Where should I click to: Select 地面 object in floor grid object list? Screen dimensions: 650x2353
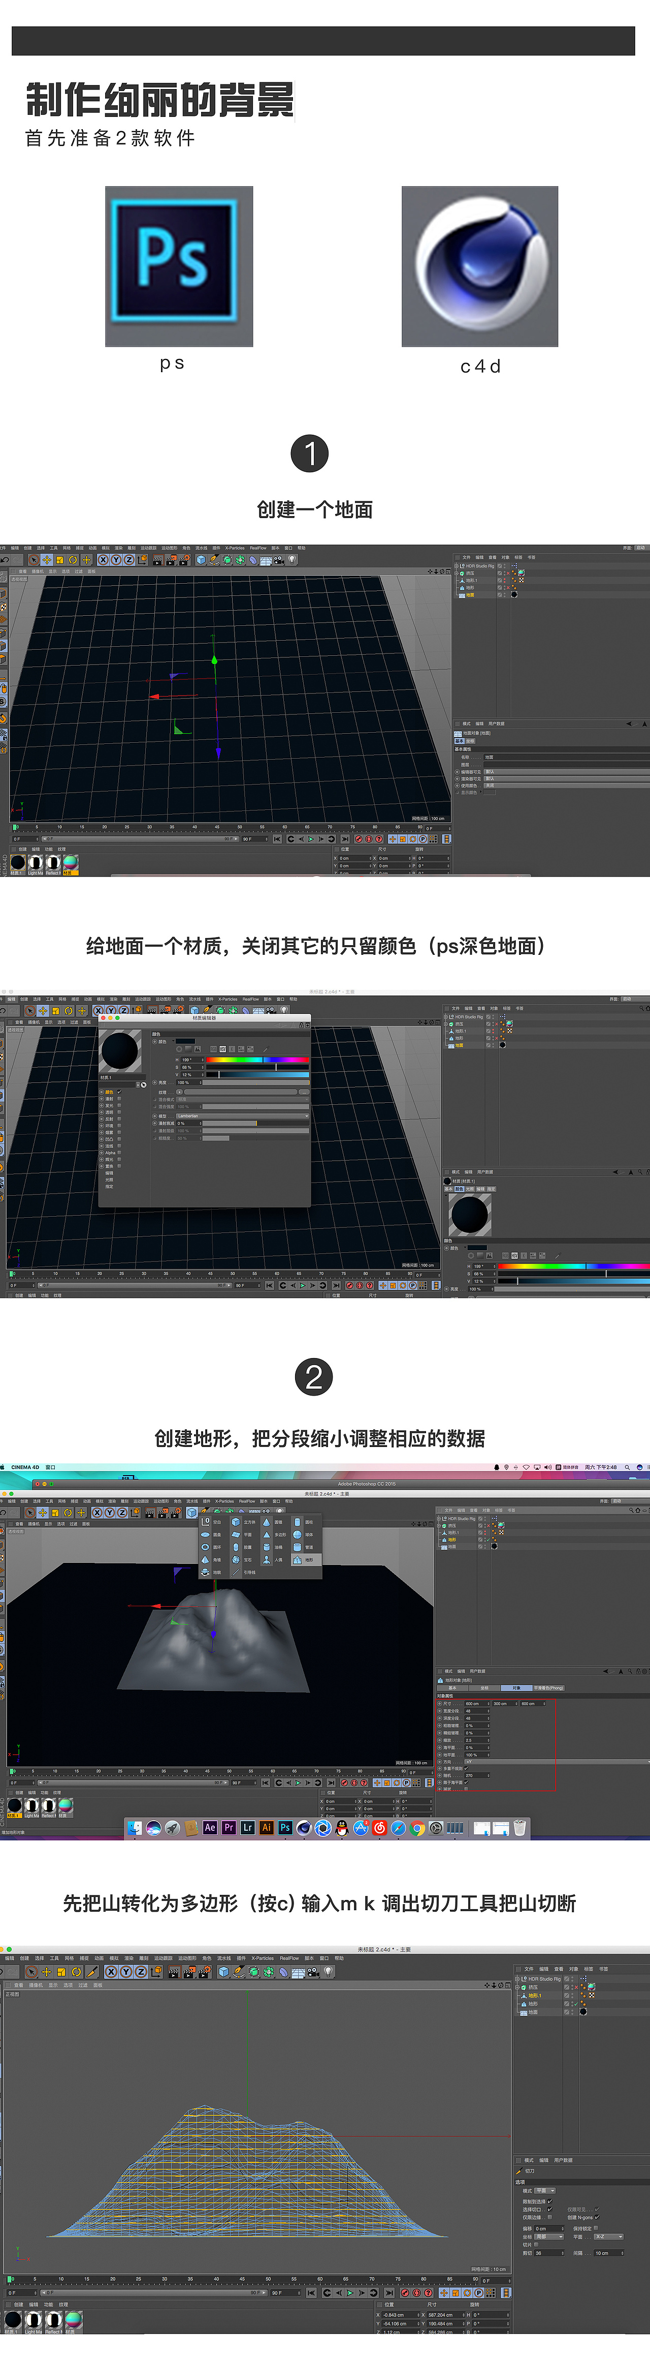coord(470,595)
